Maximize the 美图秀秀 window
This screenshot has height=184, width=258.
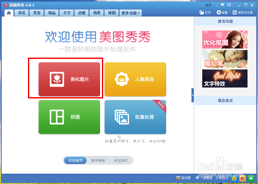[x=246, y=5]
